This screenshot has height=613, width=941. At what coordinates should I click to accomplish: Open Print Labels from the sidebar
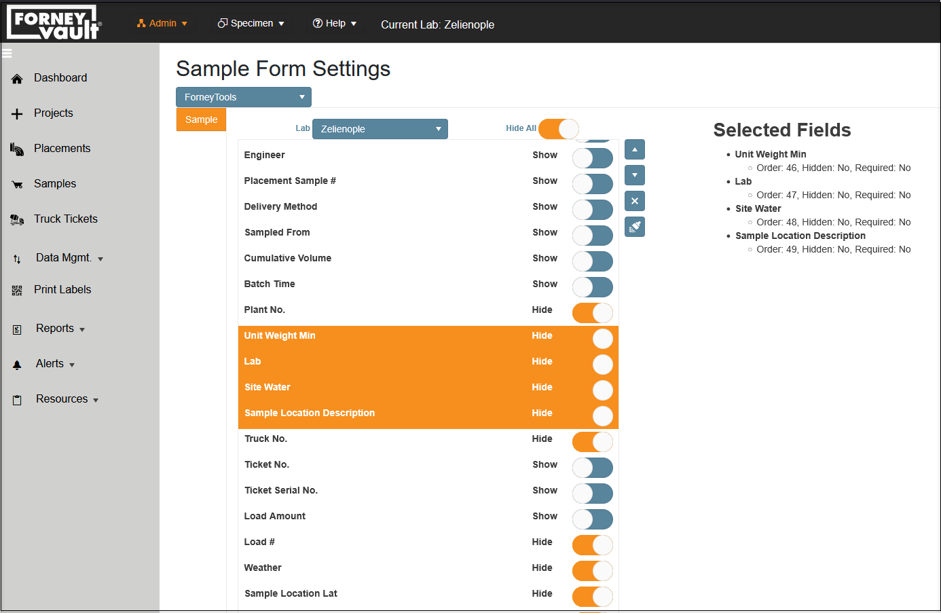[62, 289]
